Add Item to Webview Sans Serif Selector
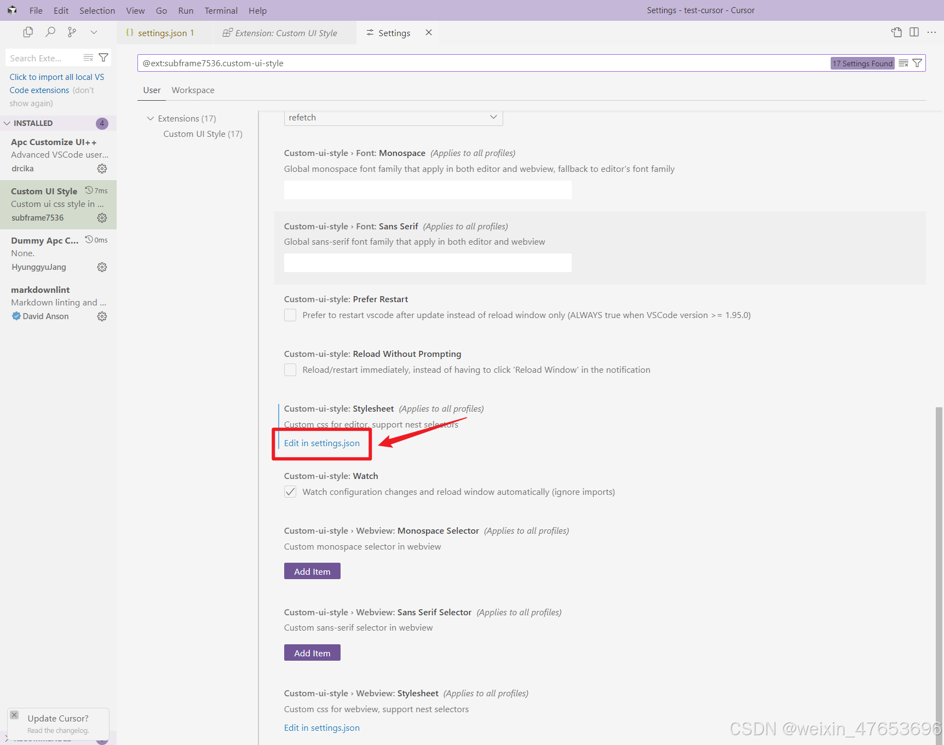 tap(312, 653)
